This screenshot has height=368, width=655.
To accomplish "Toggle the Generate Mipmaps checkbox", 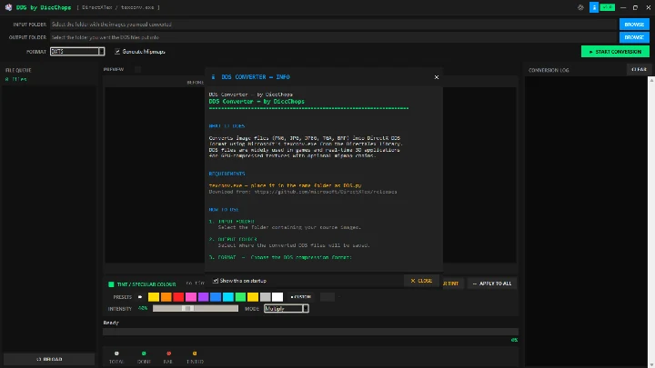I will point(117,52).
